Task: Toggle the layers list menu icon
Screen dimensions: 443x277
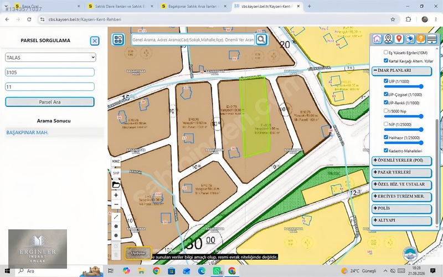Action: tap(432, 39)
